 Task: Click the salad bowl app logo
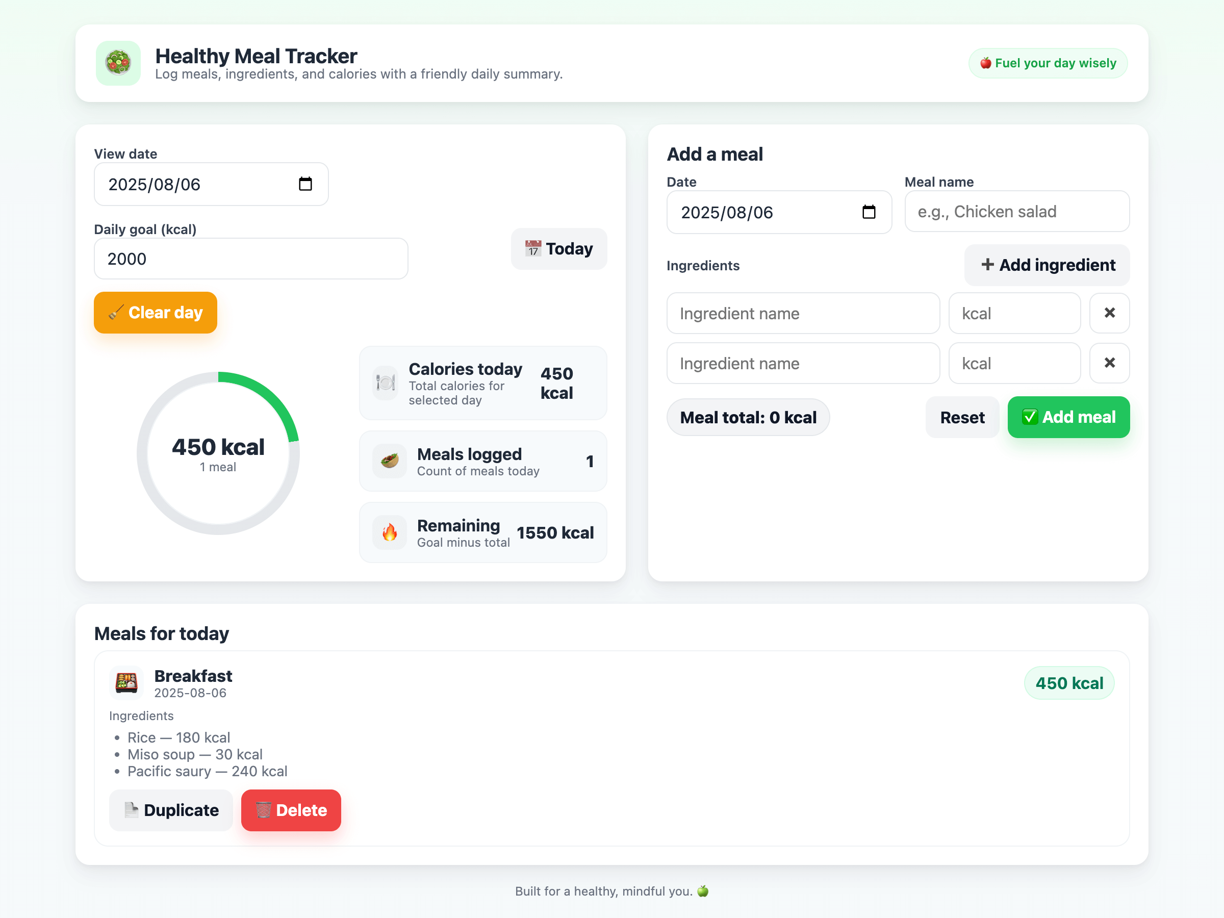coord(118,63)
